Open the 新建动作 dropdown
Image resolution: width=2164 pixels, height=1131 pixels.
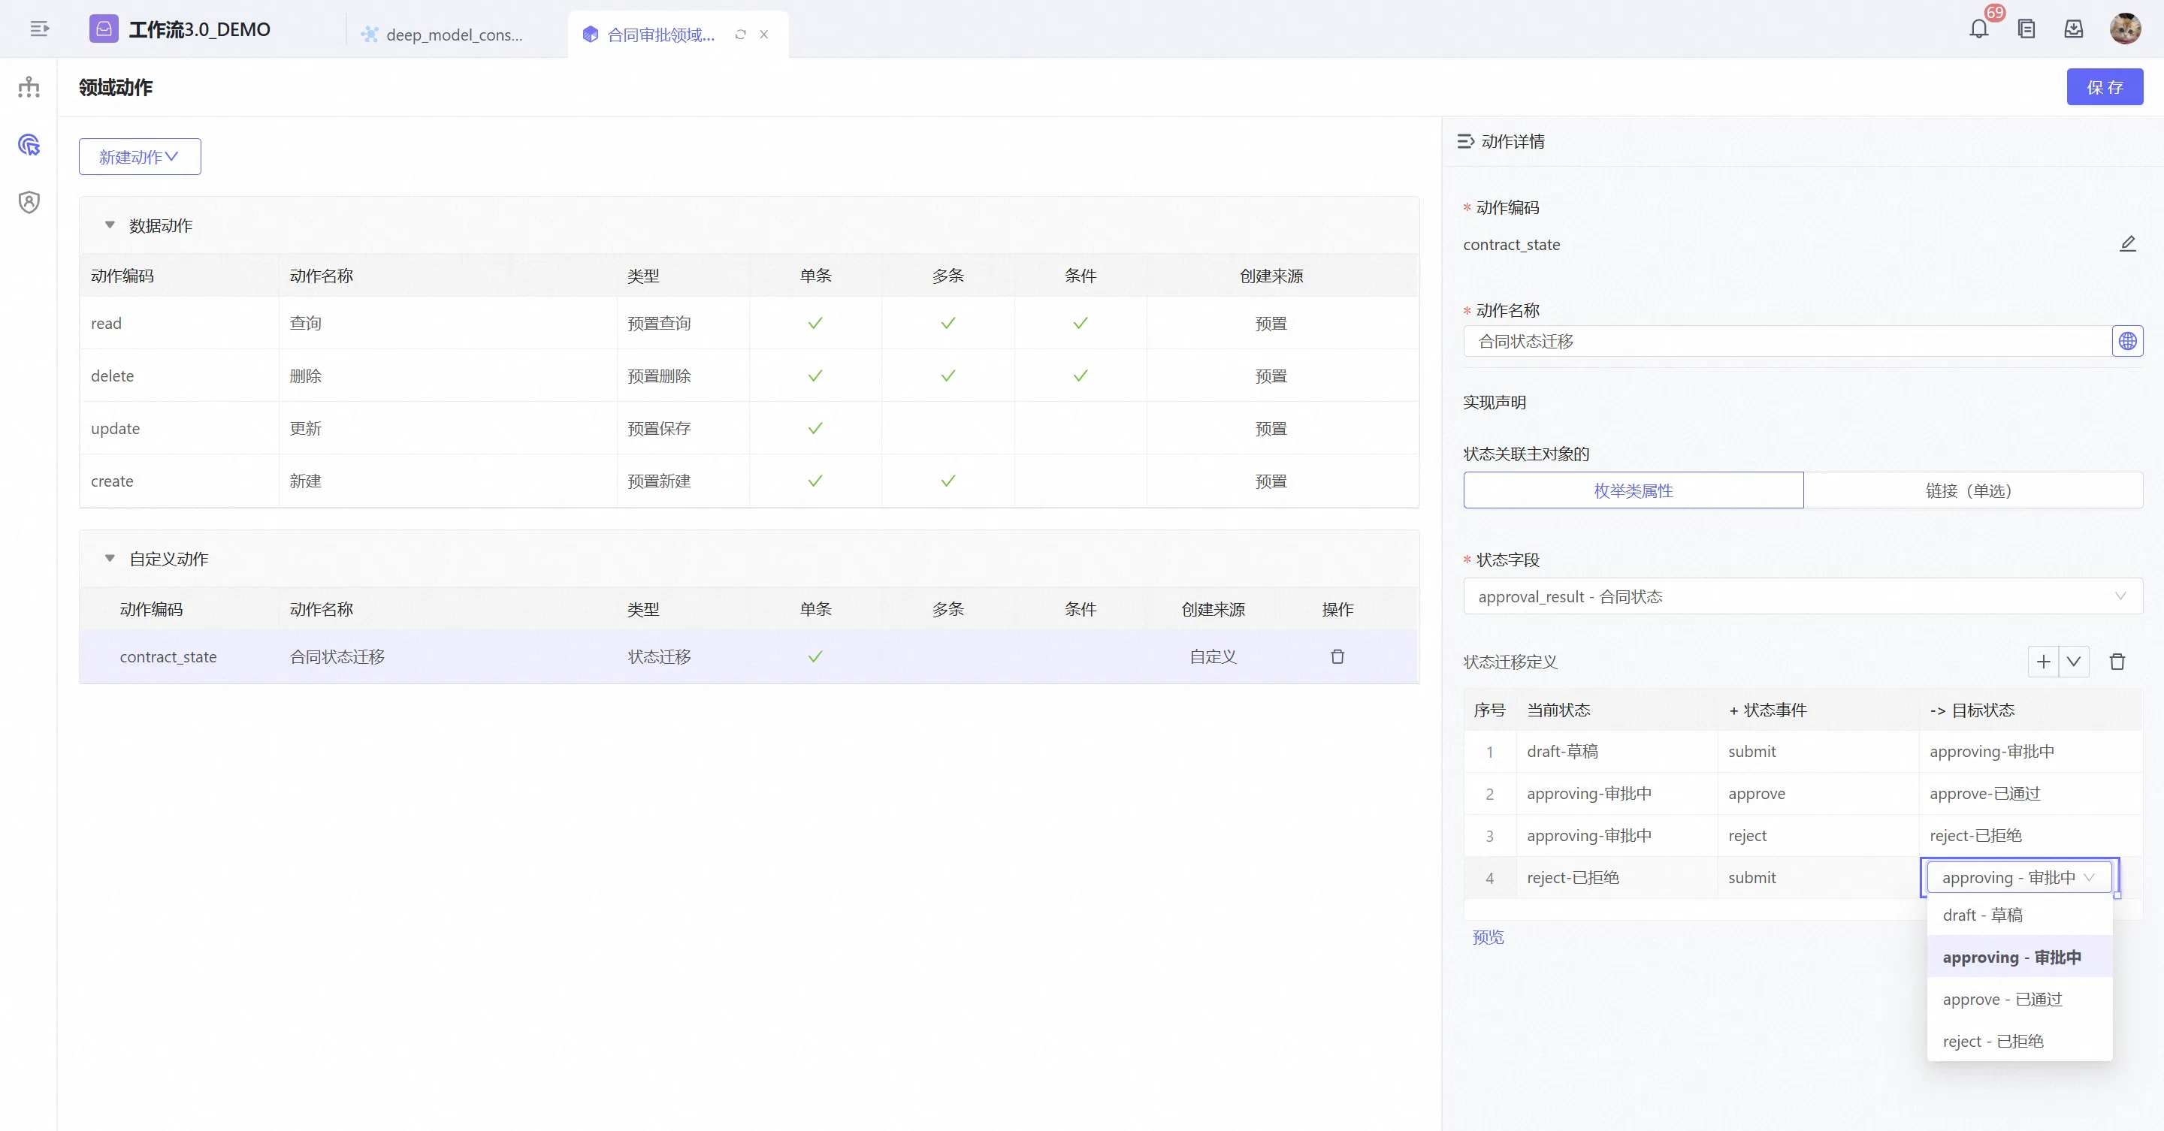pos(140,157)
